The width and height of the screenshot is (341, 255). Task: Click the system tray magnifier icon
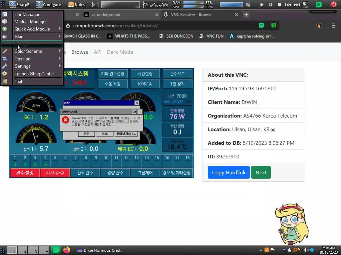click(x=295, y=250)
